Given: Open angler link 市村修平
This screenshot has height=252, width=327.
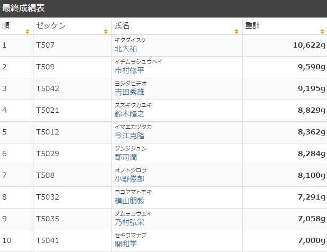Looking at the screenshot, I should coord(129,70).
